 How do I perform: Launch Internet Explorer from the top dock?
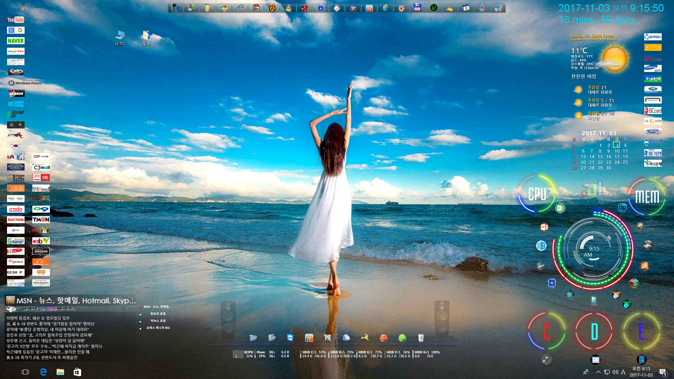tap(240, 8)
